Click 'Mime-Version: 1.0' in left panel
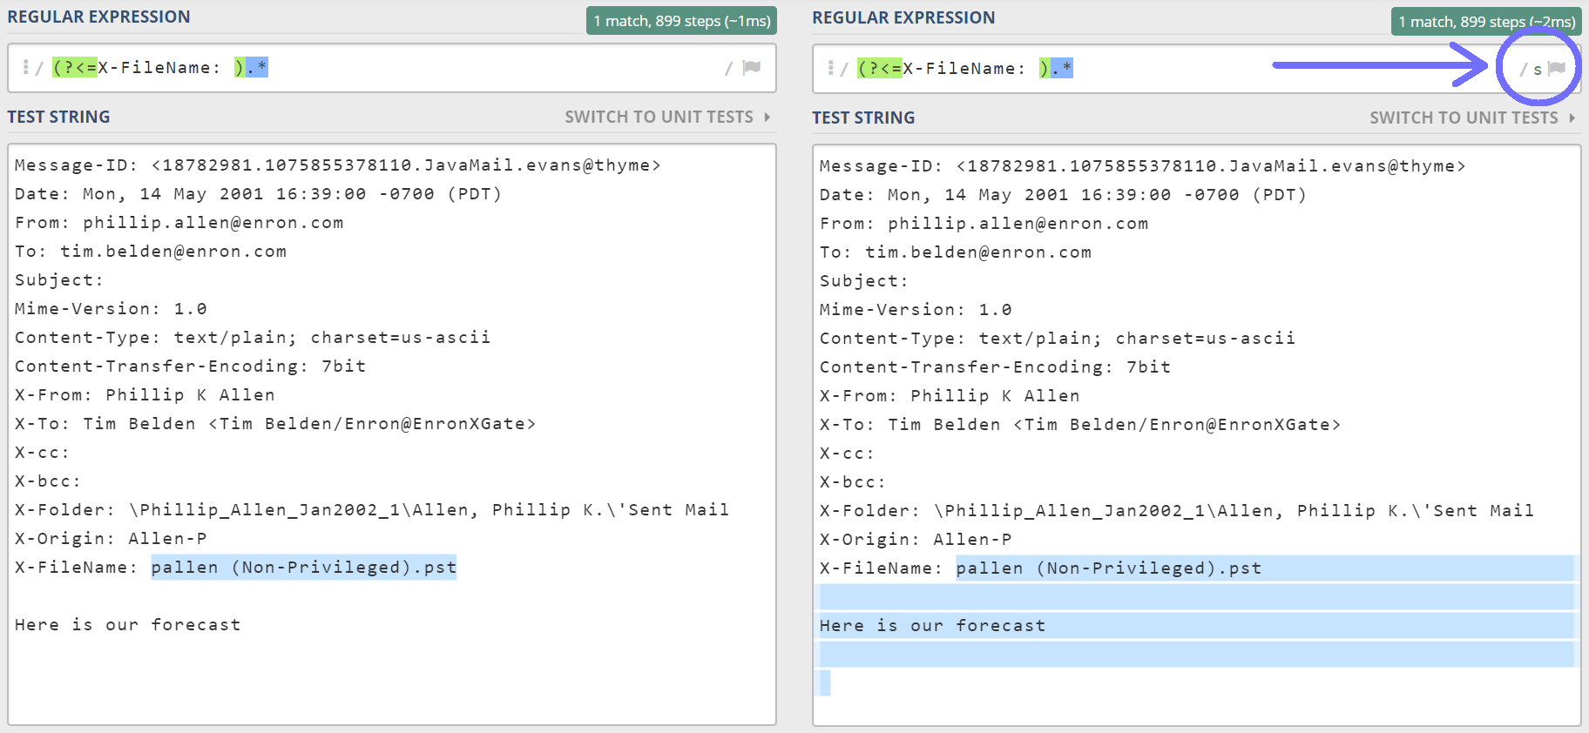This screenshot has height=733, width=1589. (111, 308)
